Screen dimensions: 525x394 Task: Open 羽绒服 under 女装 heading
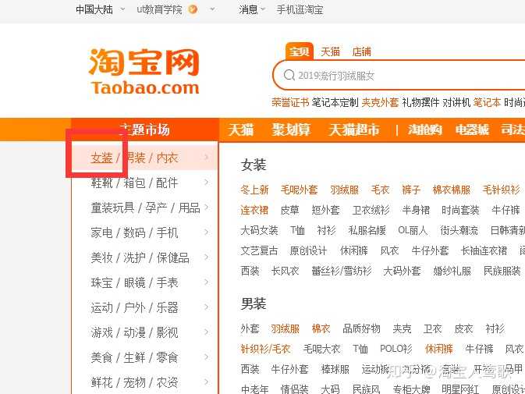click(x=344, y=190)
